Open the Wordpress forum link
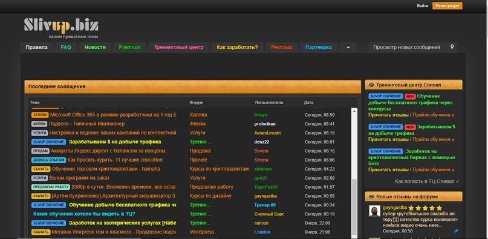 202,232
